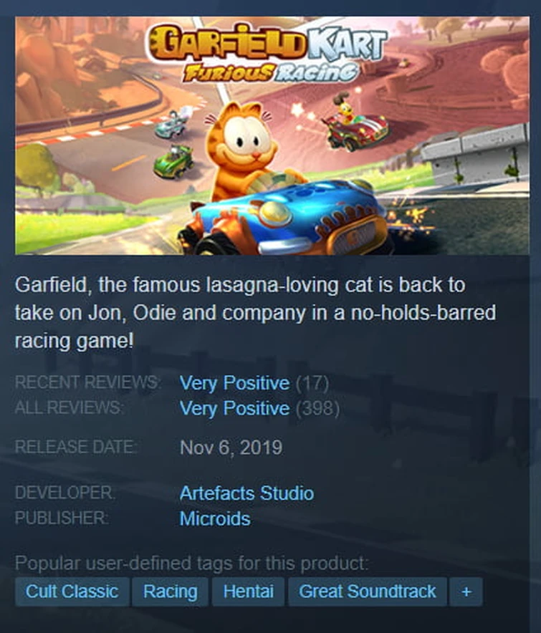
Task: Click the Garfield Kart header image
Action: (272, 135)
